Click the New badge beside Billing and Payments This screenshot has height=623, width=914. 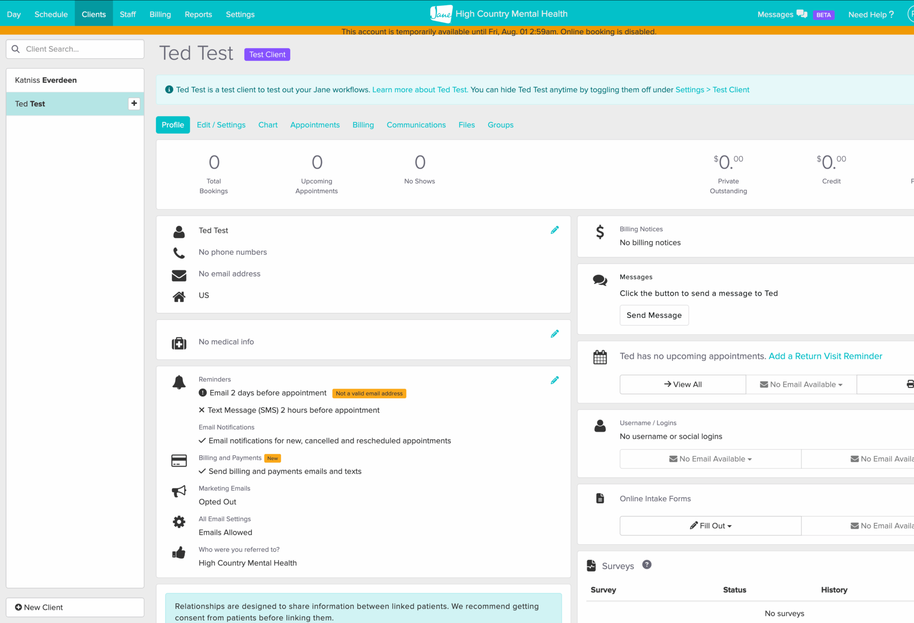[x=272, y=458]
